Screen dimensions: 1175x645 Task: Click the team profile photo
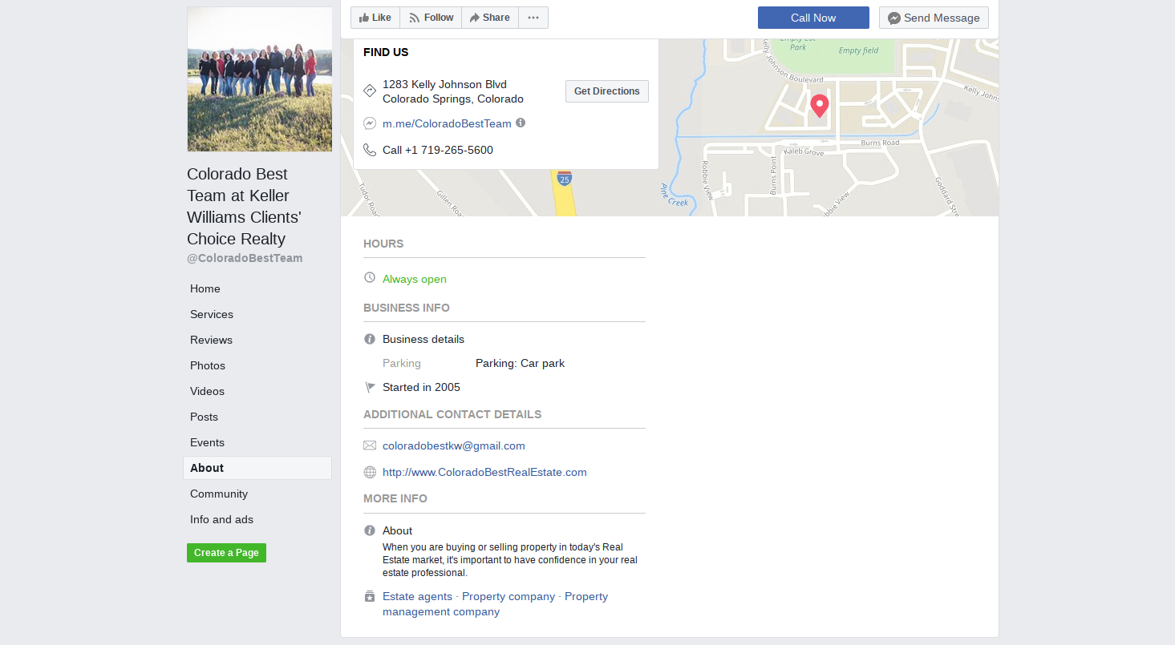click(x=260, y=79)
